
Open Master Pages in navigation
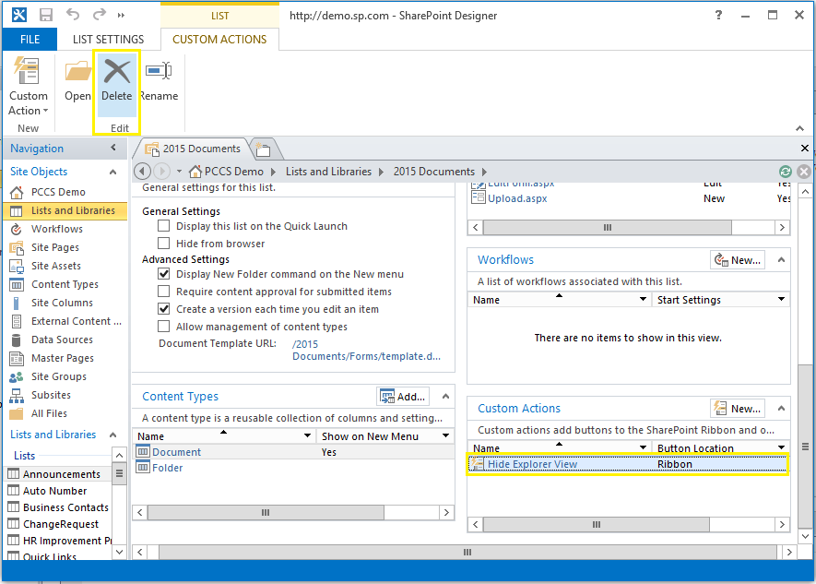pyautogui.click(x=63, y=358)
